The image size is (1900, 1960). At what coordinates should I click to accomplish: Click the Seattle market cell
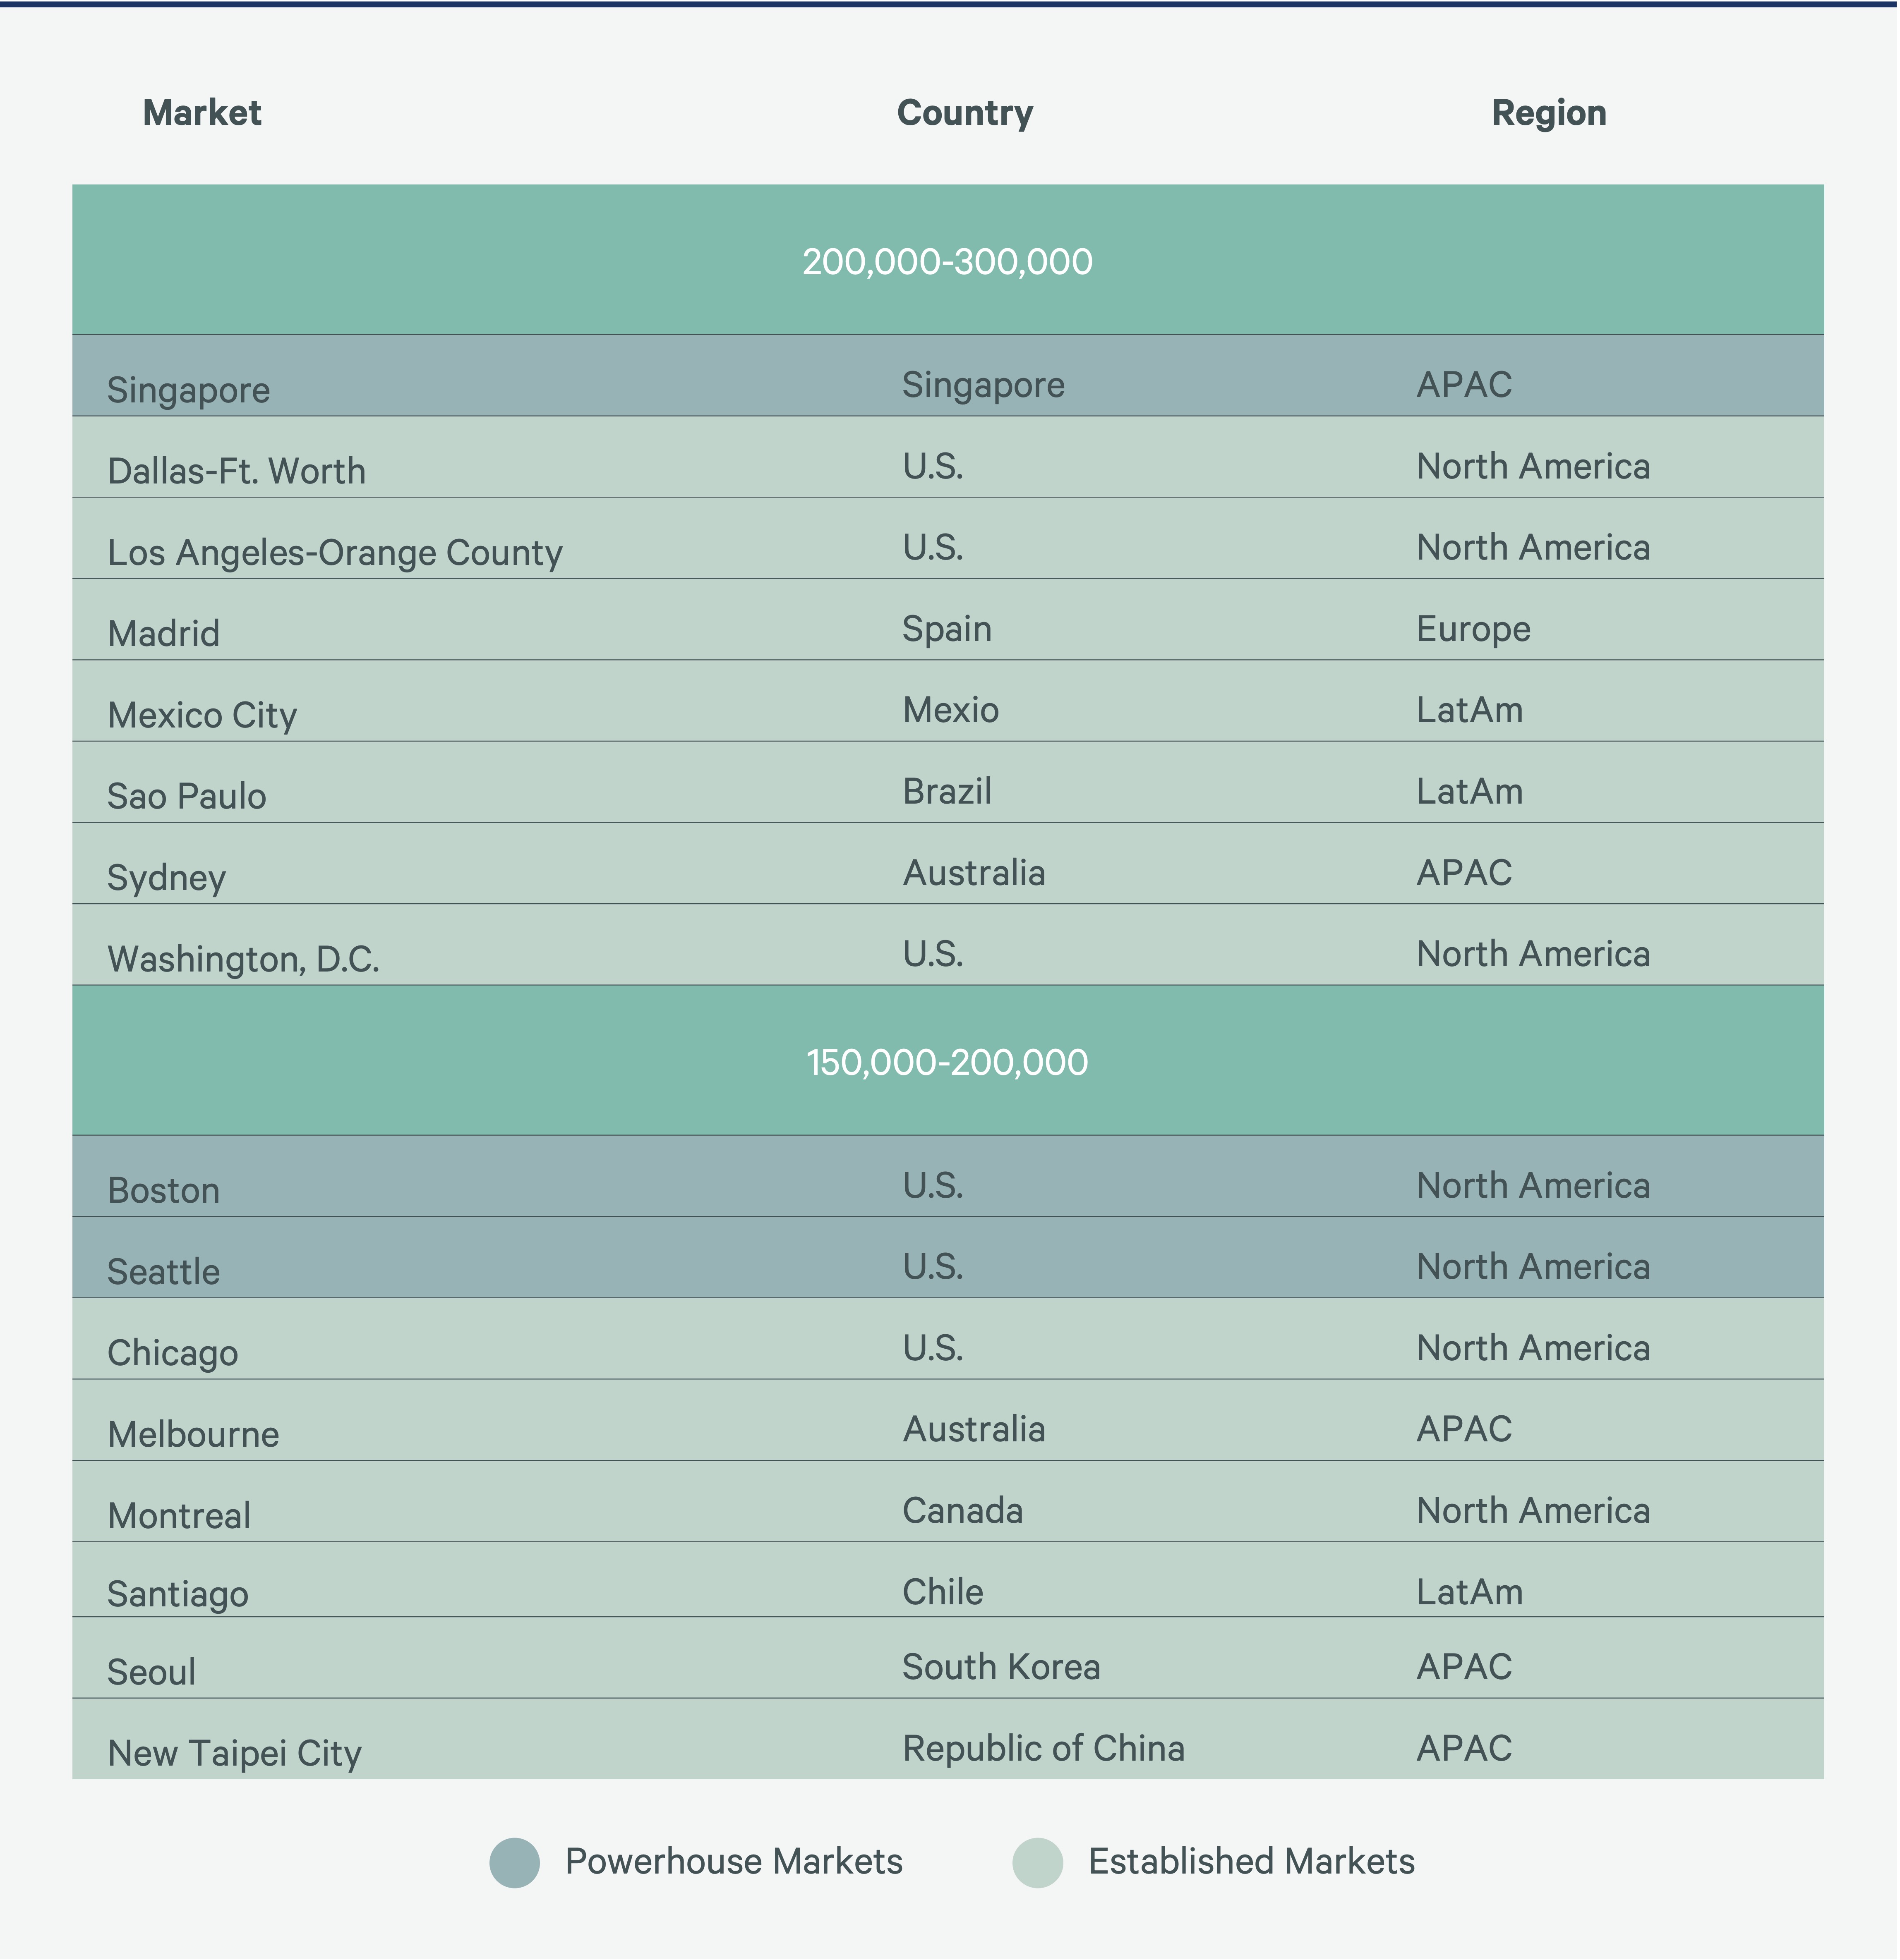[x=164, y=1272]
